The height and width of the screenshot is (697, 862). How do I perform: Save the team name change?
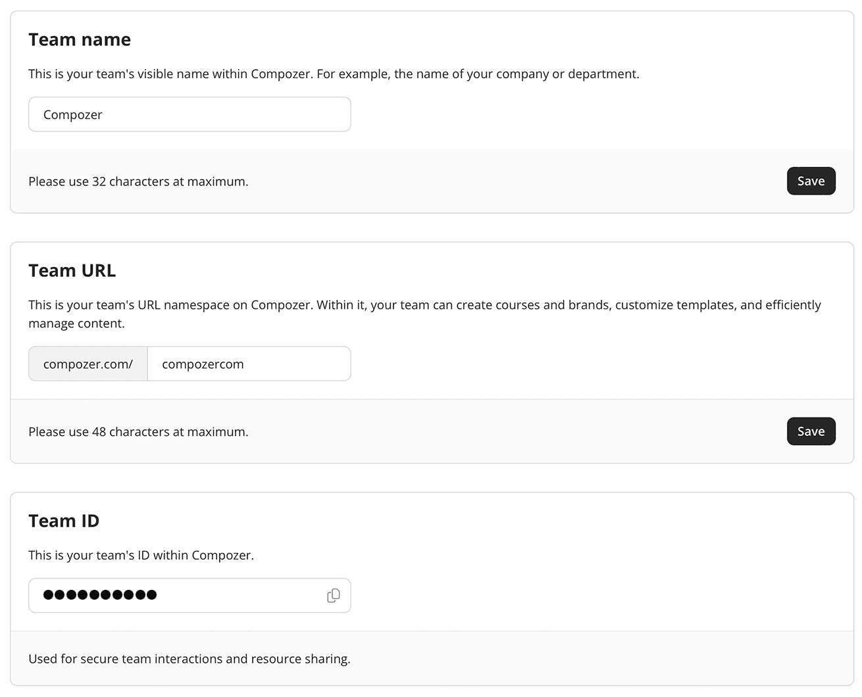811,181
